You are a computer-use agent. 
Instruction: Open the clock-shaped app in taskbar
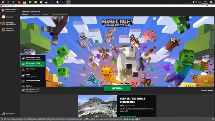pyautogui.click(x=52, y=2)
